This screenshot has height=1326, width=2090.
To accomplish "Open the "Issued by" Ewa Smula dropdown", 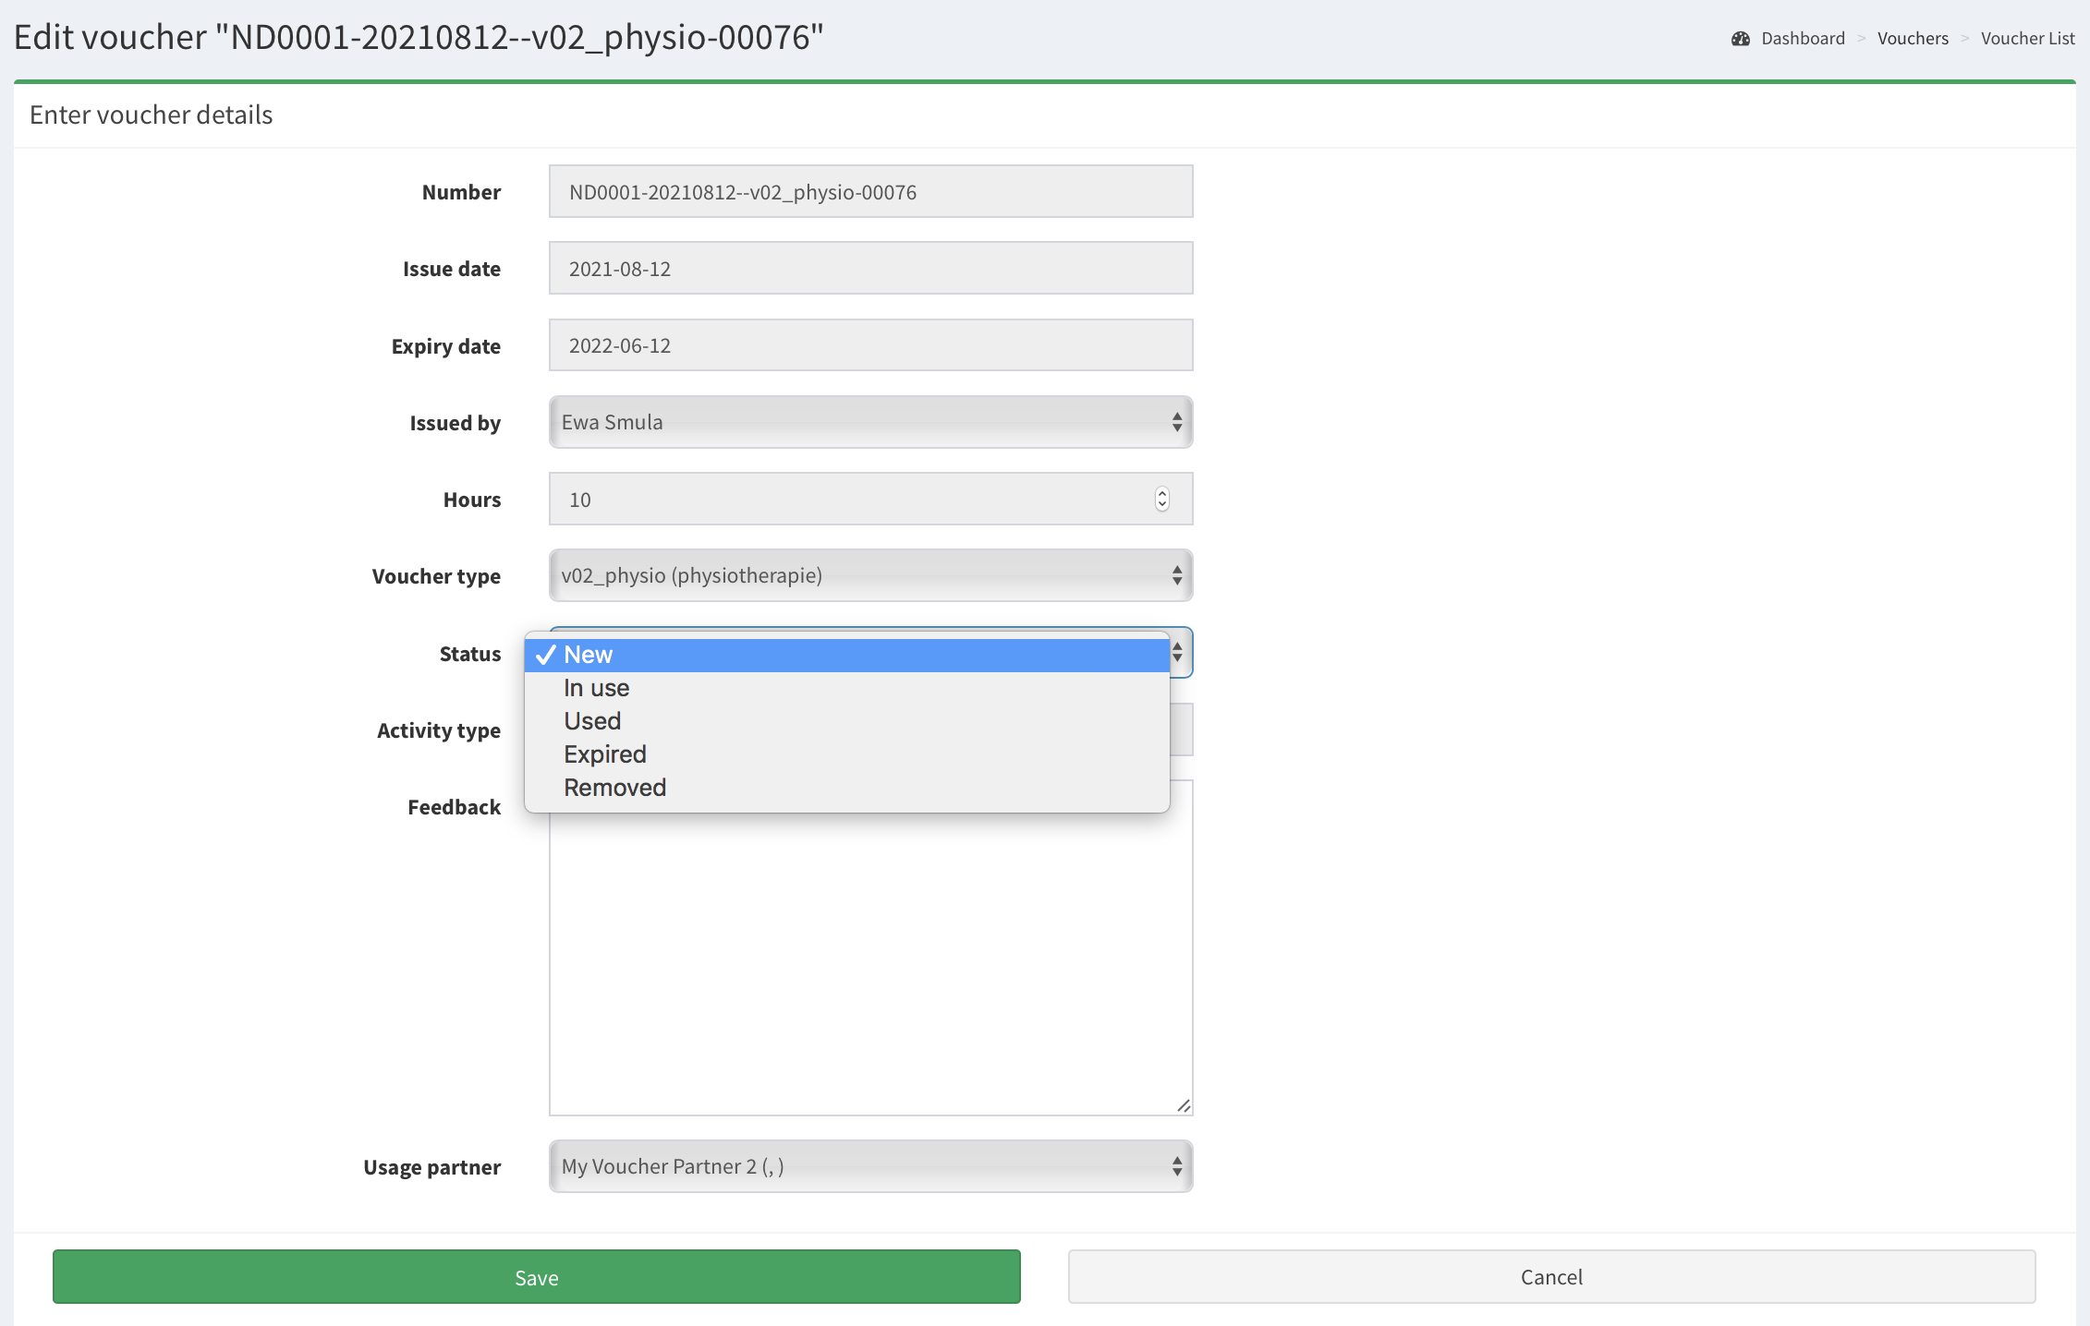I will tap(870, 422).
